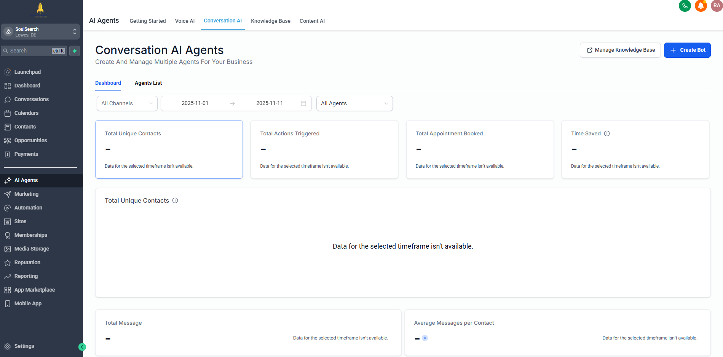723x357 pixels.
Task: Expand the All Agents dropdown
Action: 354,103
